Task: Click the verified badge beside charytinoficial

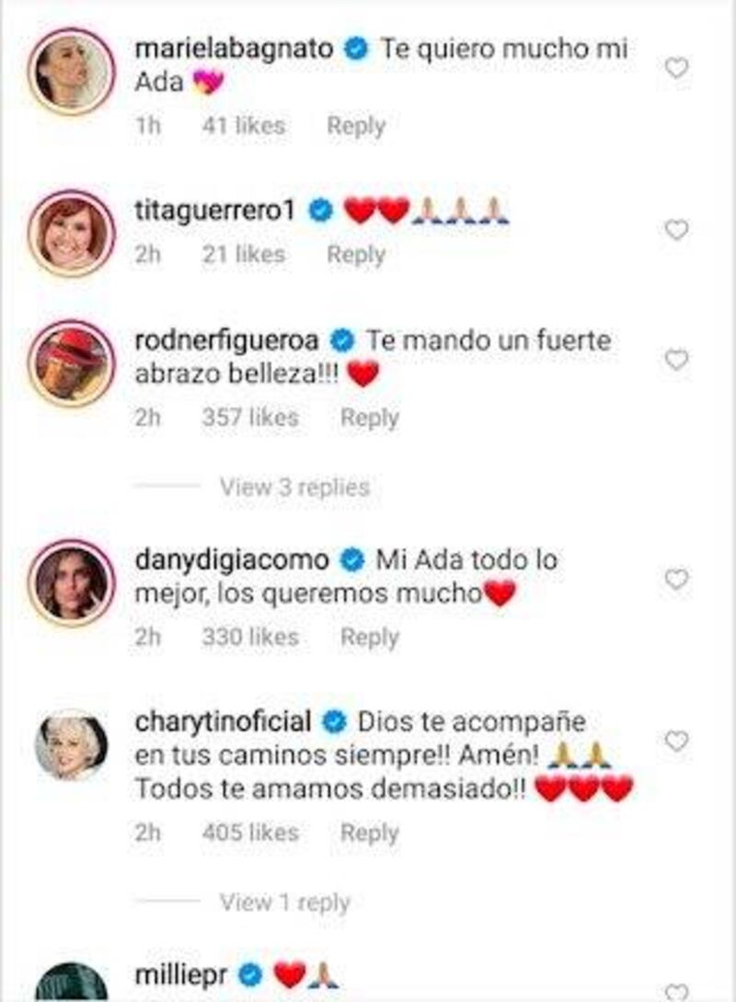Action: click(x=334, y=722)
